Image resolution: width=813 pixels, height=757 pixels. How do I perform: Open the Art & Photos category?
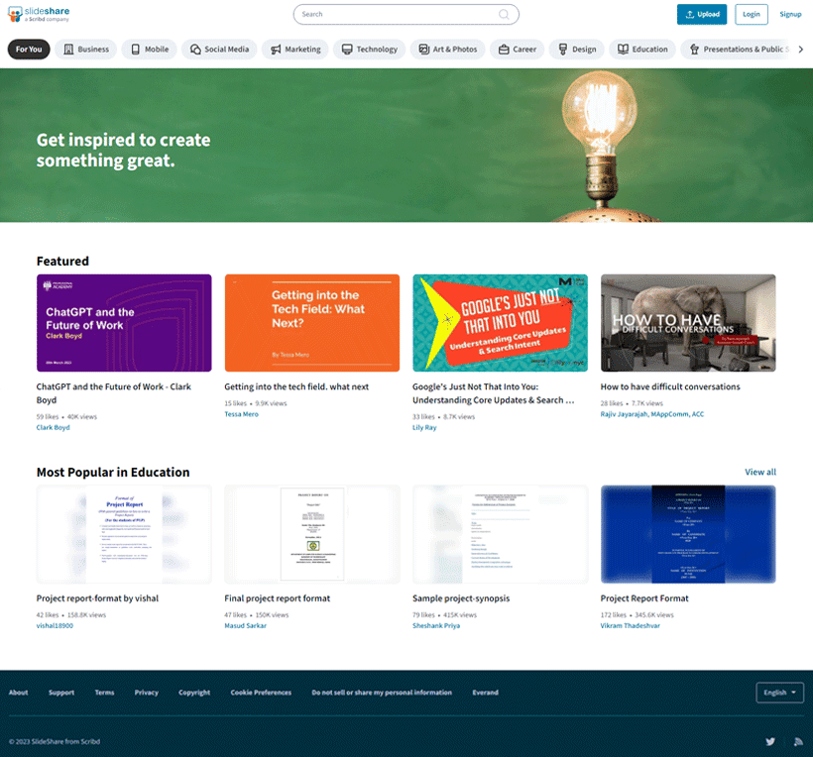(x=447, y=50)
